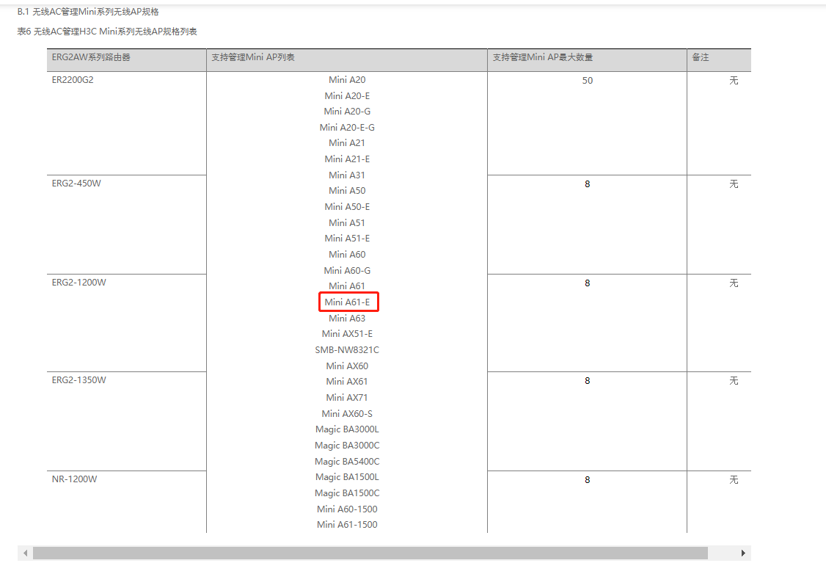Click the 无 remark in ERG2-1200W row
This screenshot has height=574, width=826.
734,283
